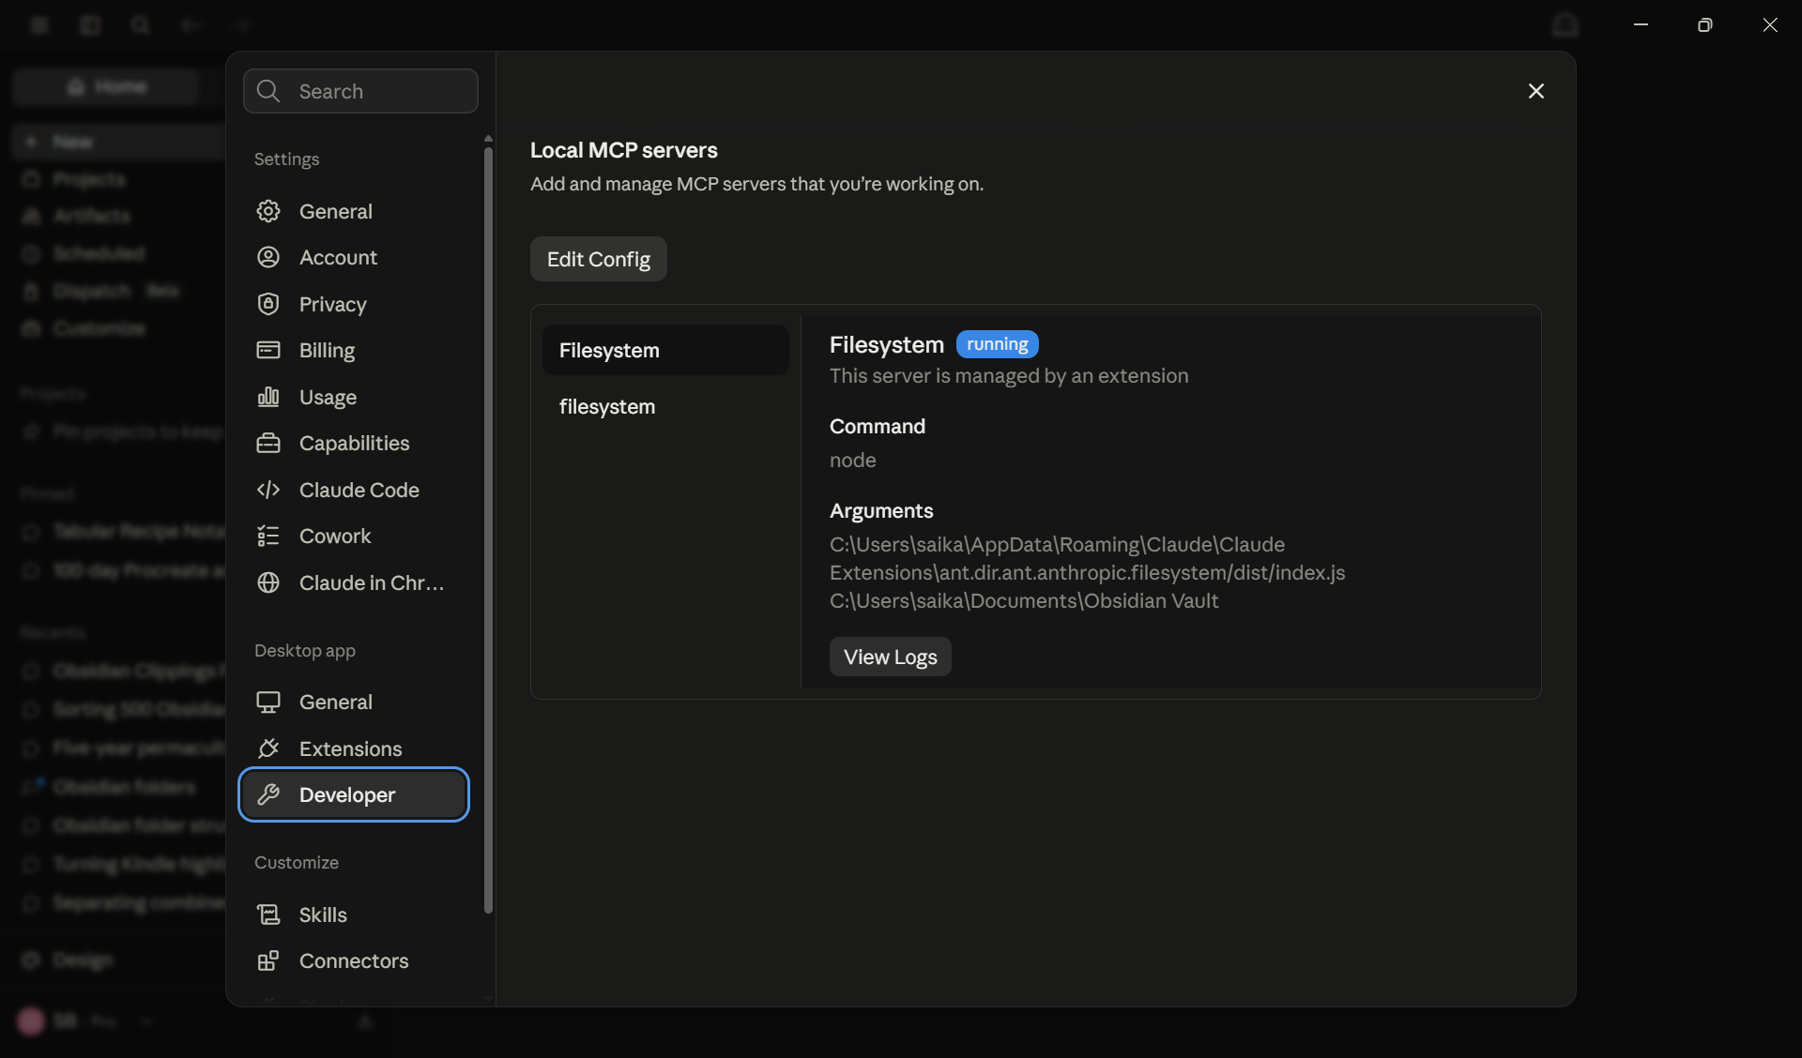1802x1058 pixels.
Task: Open Cowork settings
Action: tap(354, 536)
